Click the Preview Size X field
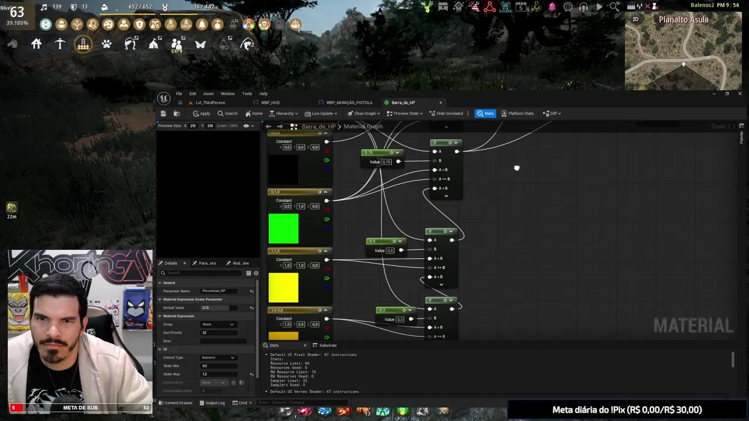Viewport: 749px width, 421px height. [x=193, y=126]
